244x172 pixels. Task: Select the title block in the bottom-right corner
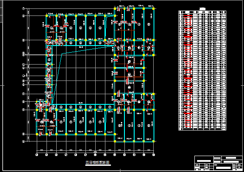(218, 163)
